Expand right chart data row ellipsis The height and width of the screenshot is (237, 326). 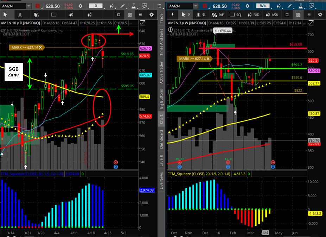305,23
